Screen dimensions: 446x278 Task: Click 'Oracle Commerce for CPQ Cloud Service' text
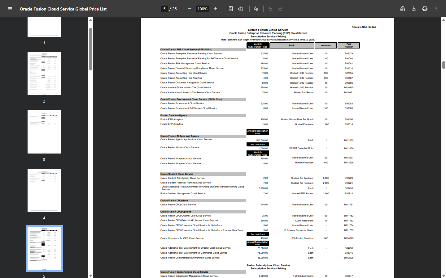(x=182, y=238)
